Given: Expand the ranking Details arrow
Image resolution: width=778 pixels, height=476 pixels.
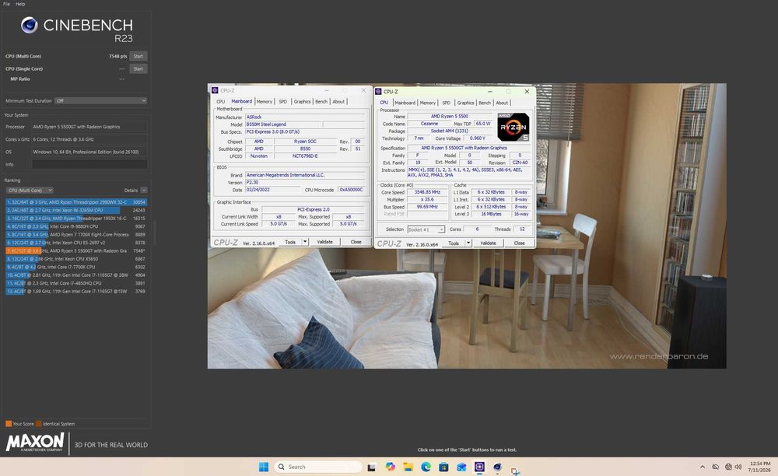Looking at the screenshot, I should pos(144,190).
